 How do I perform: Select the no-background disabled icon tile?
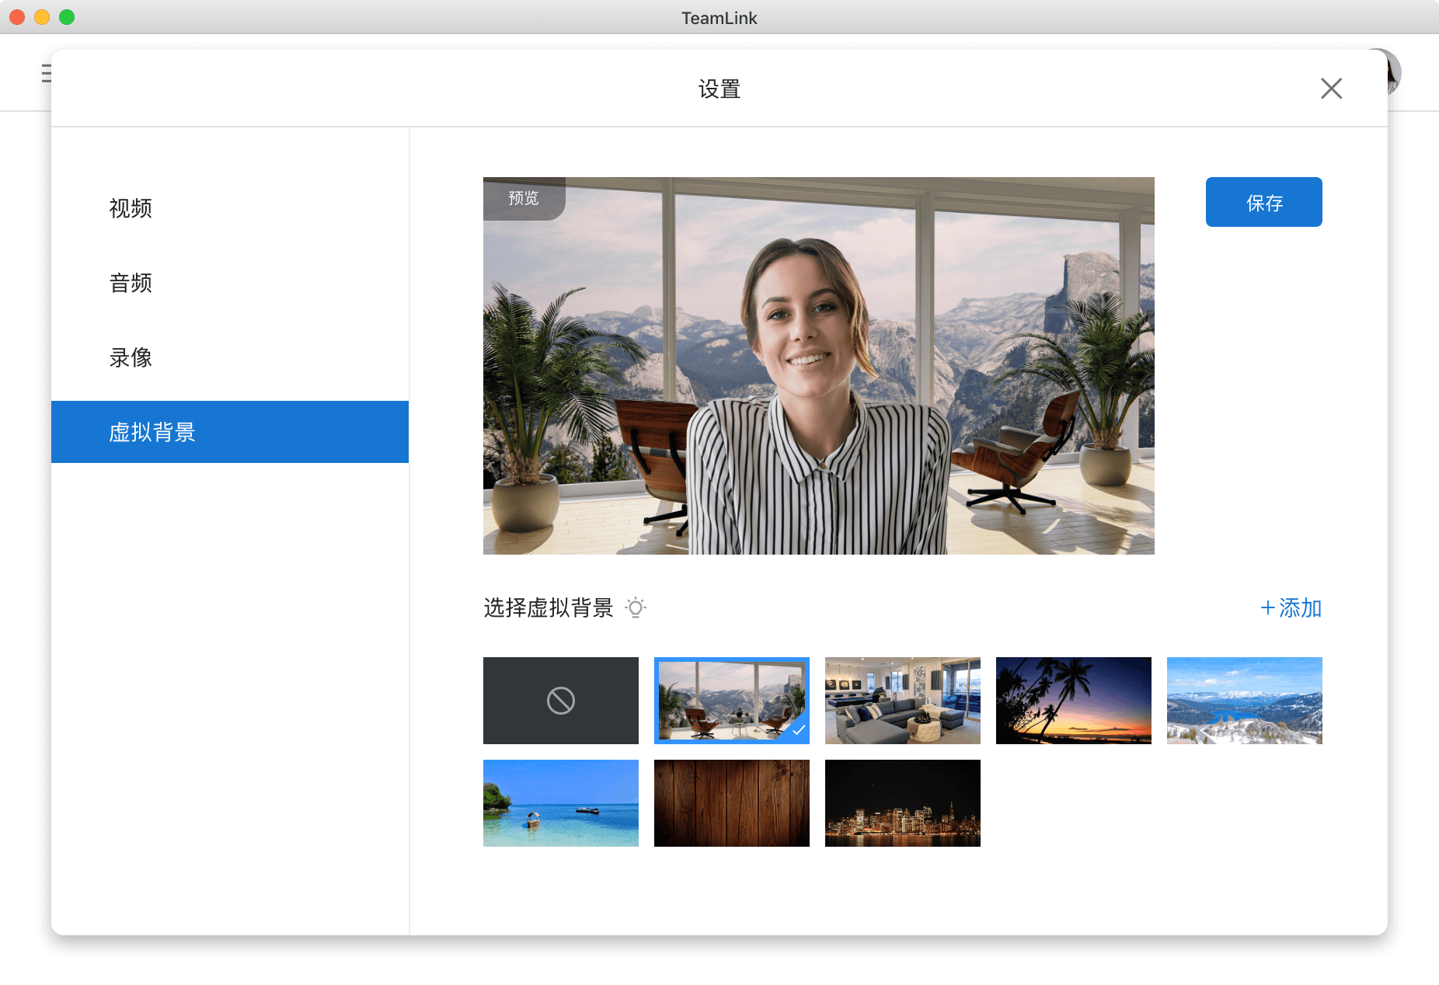tap(560, 701)
